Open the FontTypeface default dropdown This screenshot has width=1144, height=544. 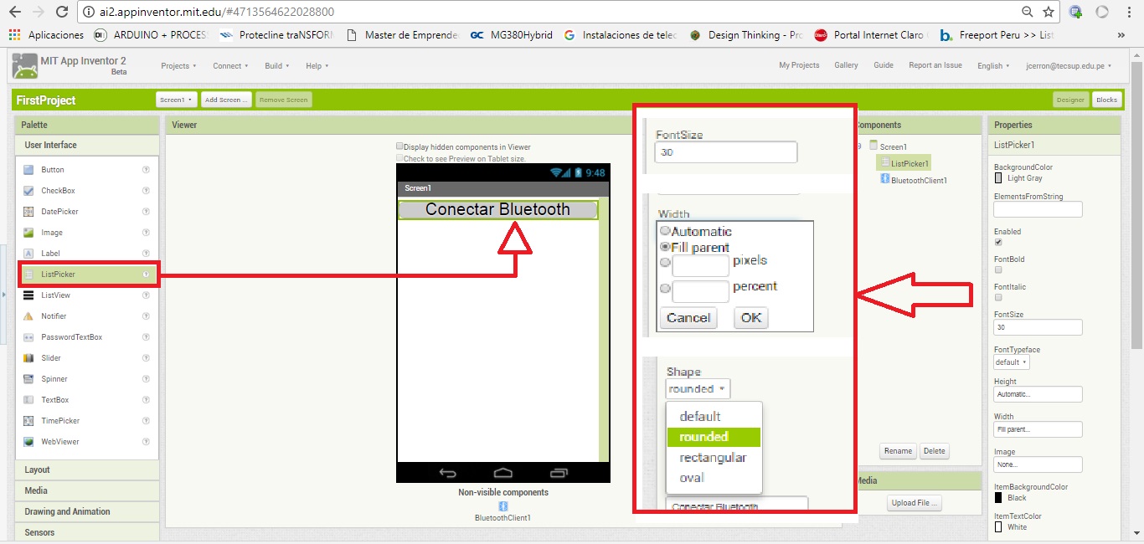coord(1012,362)
